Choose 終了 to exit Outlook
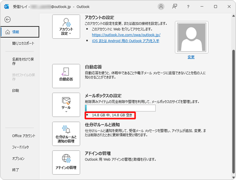This screenshot has width=236, height=180. coord(16,170)
